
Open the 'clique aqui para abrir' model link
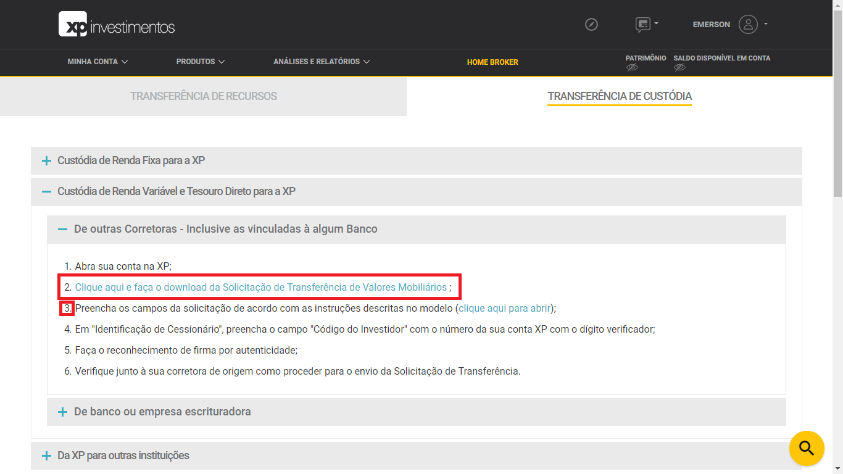click(x=504, y=309)
